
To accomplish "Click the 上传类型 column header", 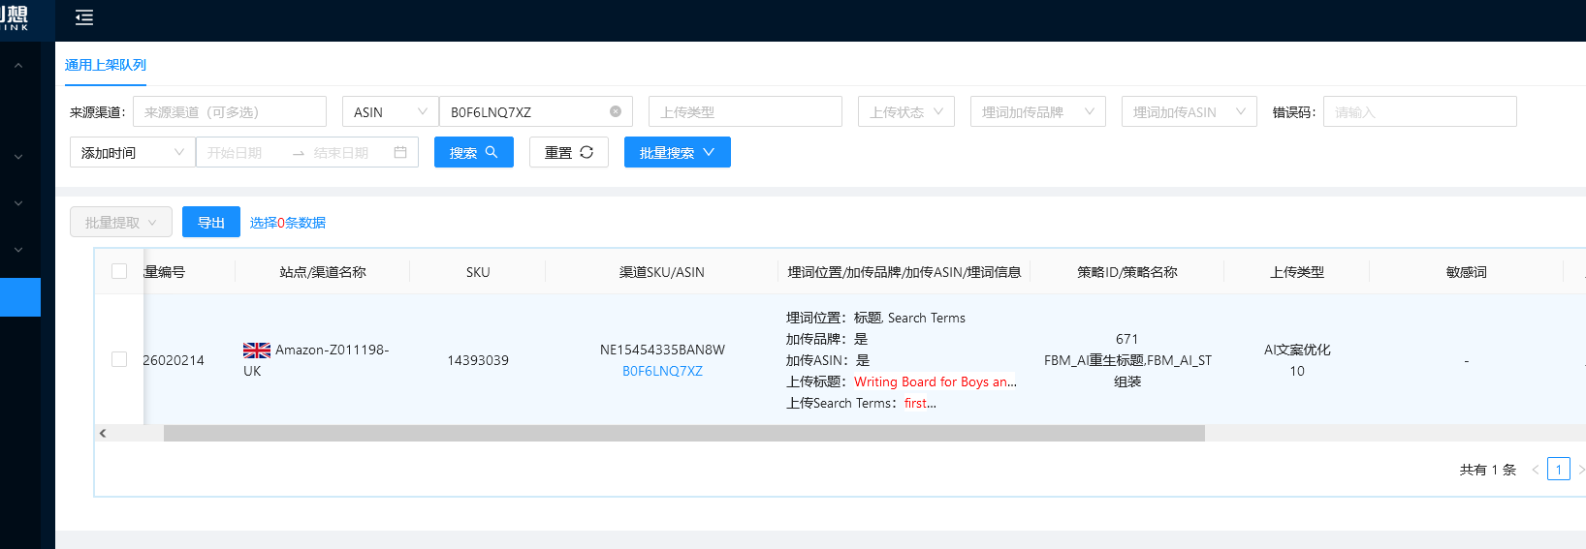I will pos(1297,272).
